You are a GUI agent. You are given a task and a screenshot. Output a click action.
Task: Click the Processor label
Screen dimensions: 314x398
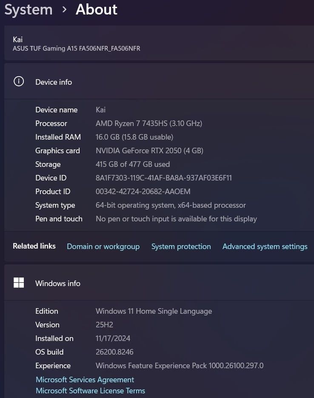pos(51,123)
